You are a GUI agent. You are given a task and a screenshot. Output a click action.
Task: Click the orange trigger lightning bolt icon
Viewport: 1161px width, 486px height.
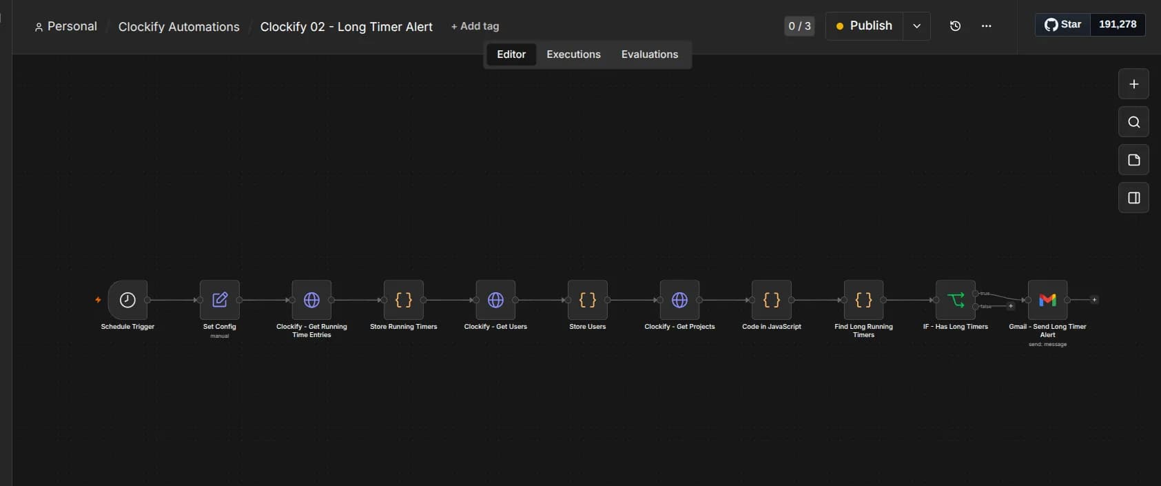(x=98, y=300)
